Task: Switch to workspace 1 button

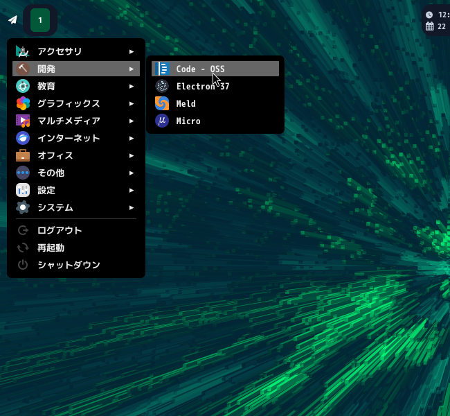Action: pos(40,20)
